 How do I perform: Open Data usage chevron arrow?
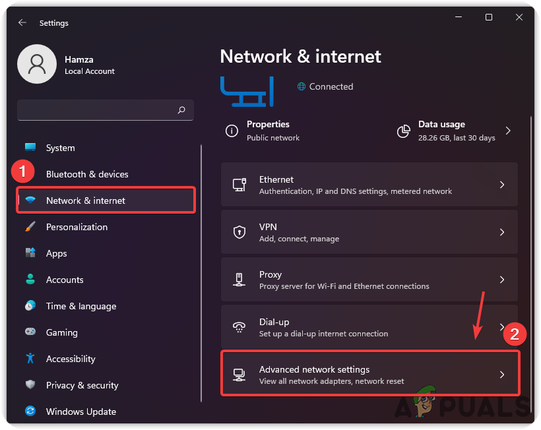coord(508,131)
